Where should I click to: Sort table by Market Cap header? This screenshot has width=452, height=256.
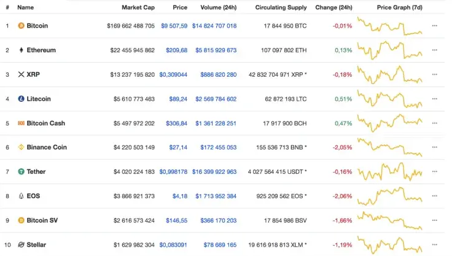(137, 7)
